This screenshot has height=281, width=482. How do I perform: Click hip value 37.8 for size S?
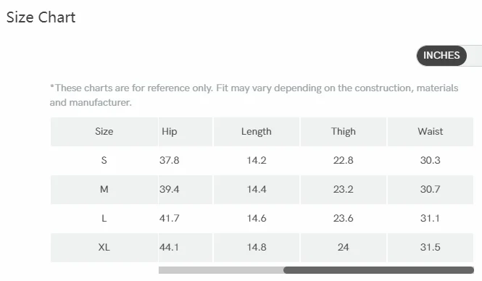(170, 160)
